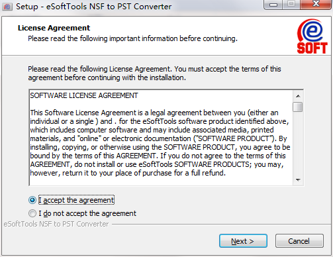Click the Next button
The width and height of the screenshot is (333, 257).
(x=243, y=241)
